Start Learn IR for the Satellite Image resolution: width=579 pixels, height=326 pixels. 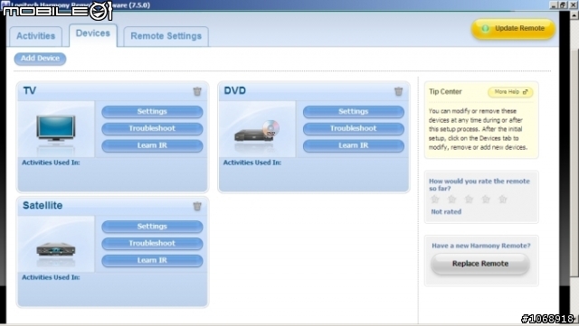152,260
